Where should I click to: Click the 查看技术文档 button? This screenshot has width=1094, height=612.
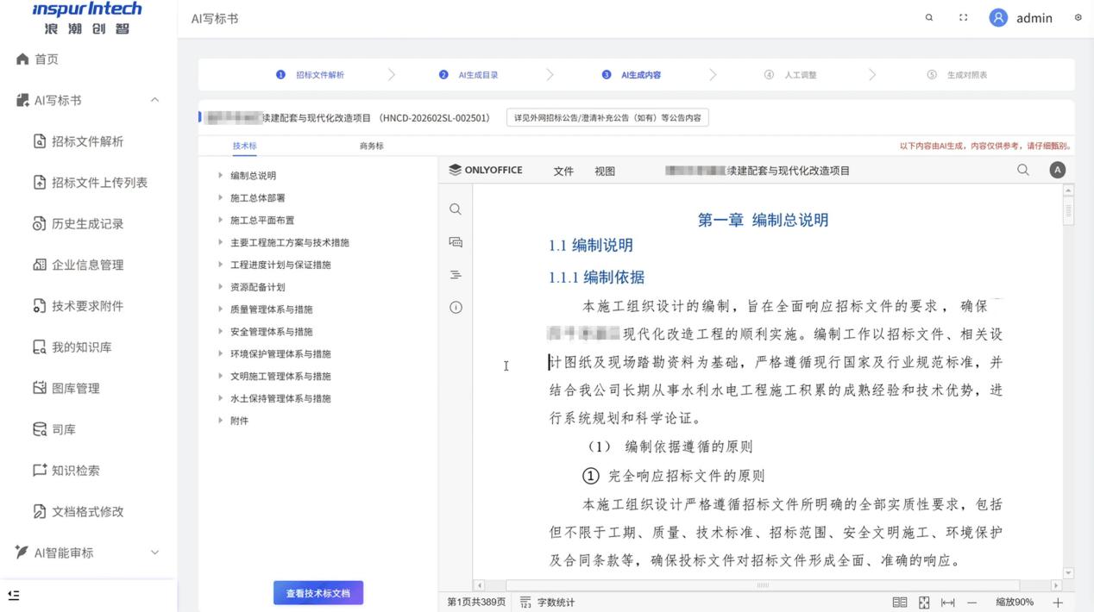318,593
